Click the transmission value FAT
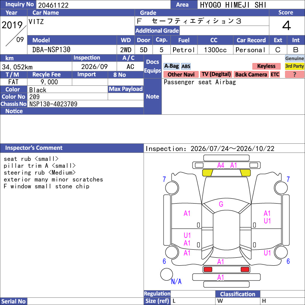Image resolution: width=305 pixels, height=305 pixels. click(x=13, y=82)
